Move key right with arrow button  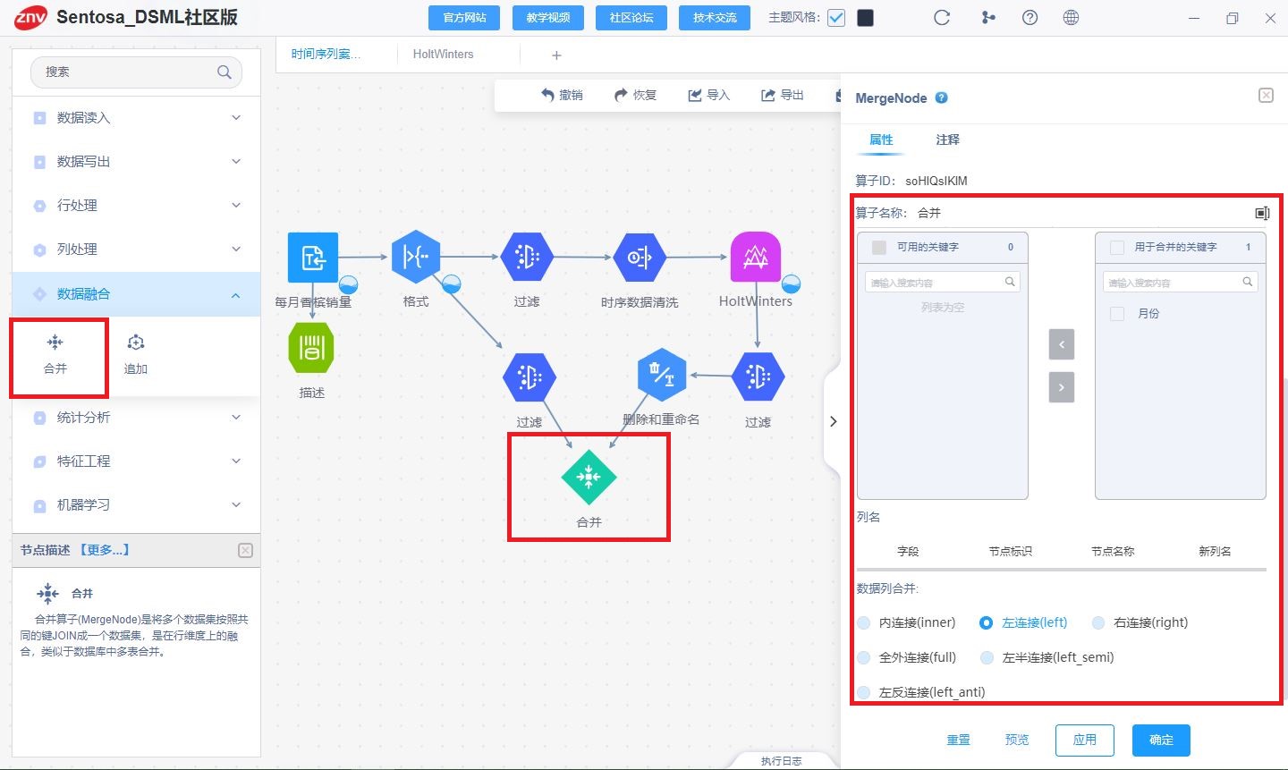[1062, 387]
